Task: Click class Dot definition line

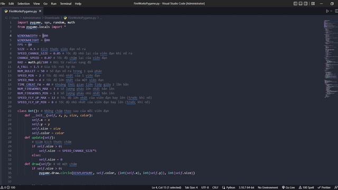Action: coord(63,111)
